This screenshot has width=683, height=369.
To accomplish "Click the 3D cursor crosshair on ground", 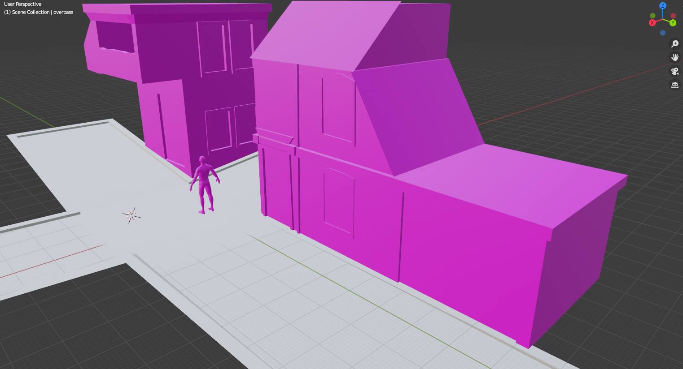I will 131,215.
